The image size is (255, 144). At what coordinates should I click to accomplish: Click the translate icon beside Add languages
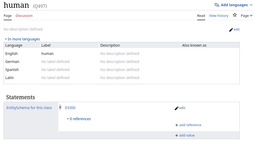(x=217, y=5)
